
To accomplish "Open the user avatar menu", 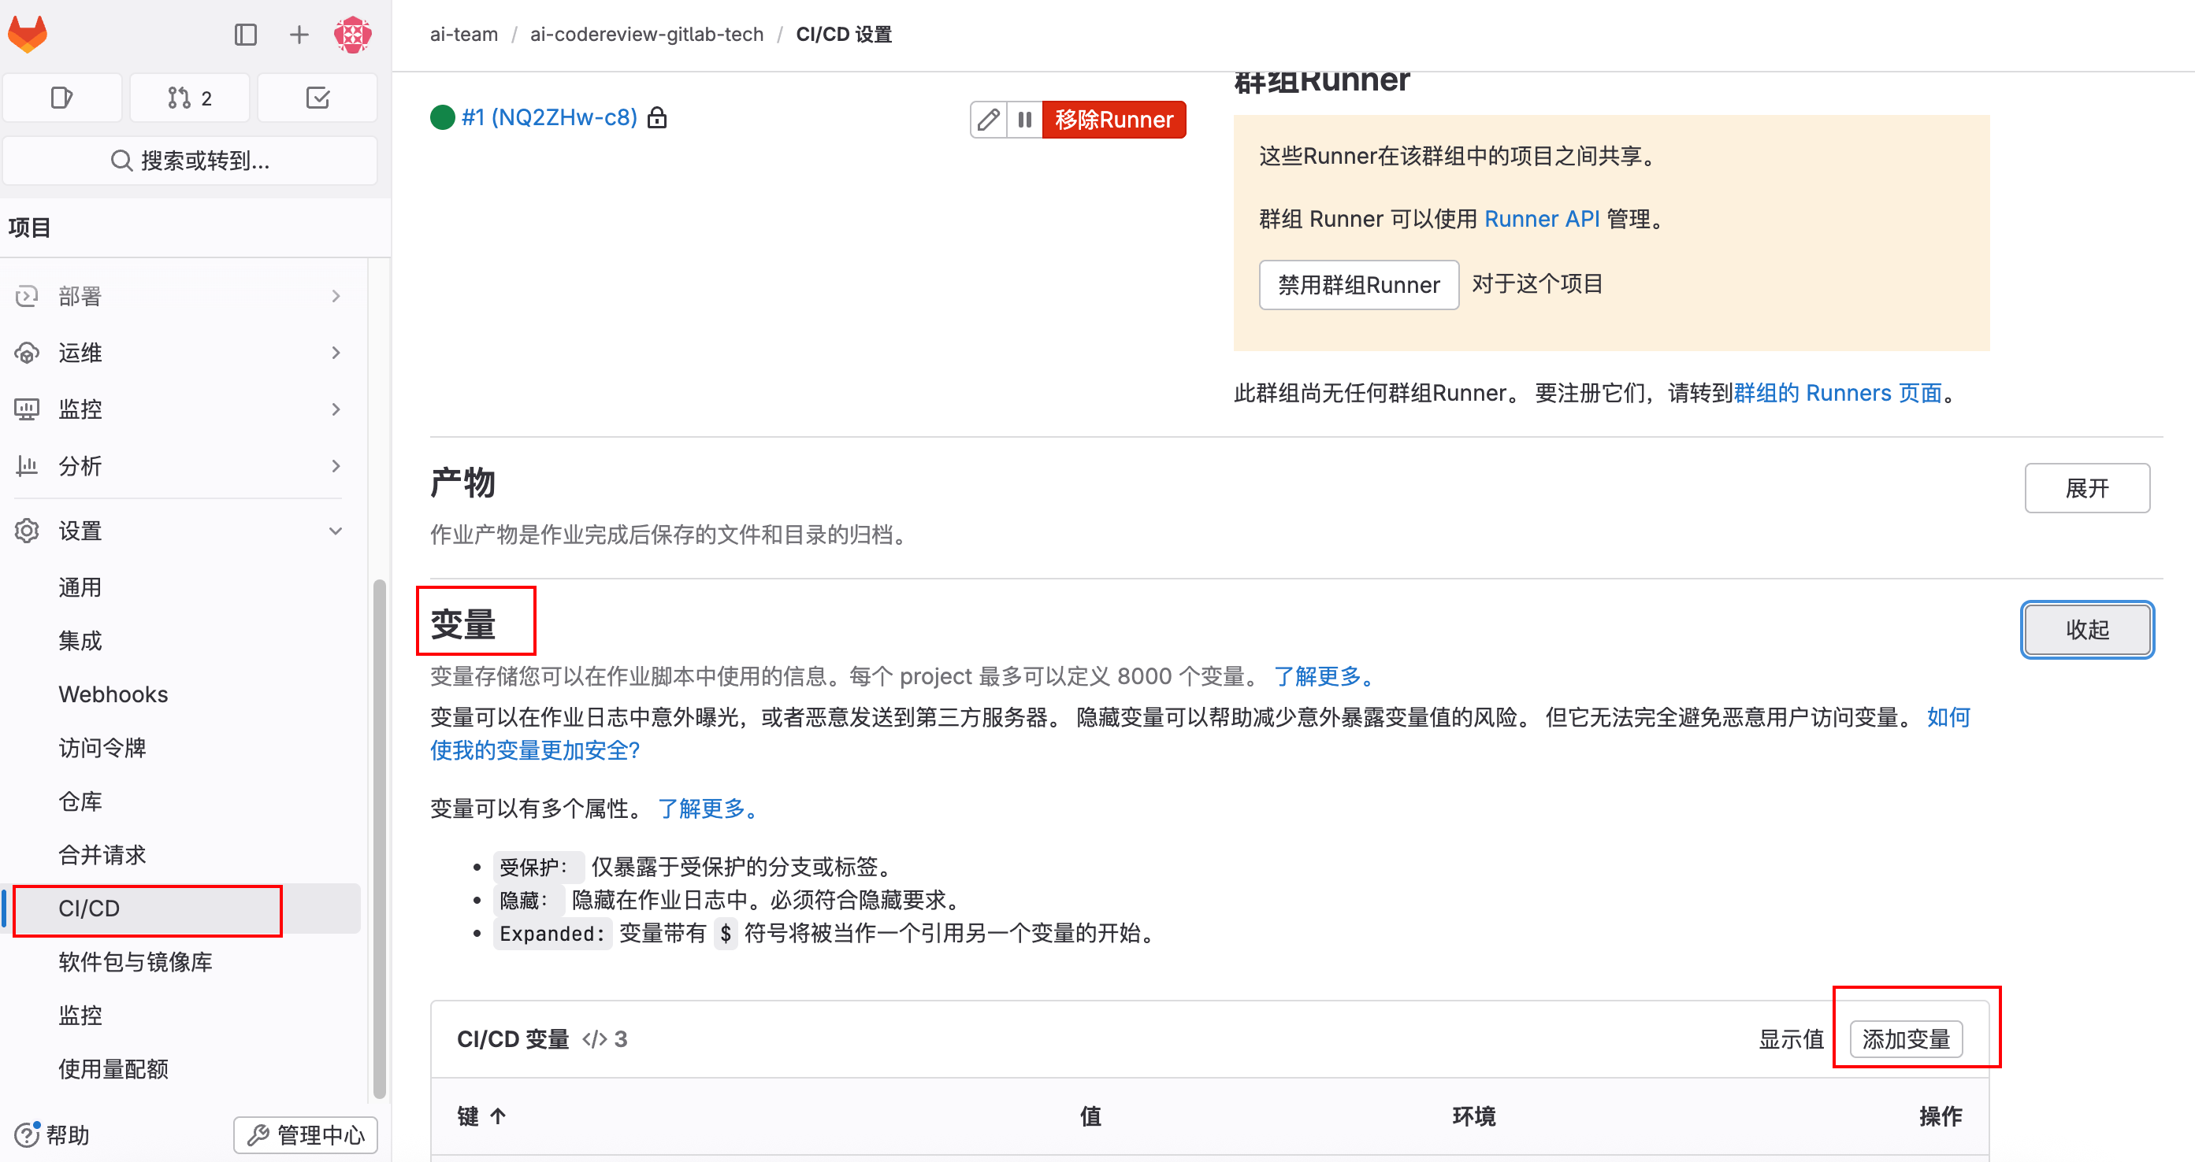I will click(x=352, y=34).
